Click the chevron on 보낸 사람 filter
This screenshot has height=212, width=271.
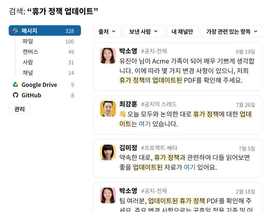(156, 31)
